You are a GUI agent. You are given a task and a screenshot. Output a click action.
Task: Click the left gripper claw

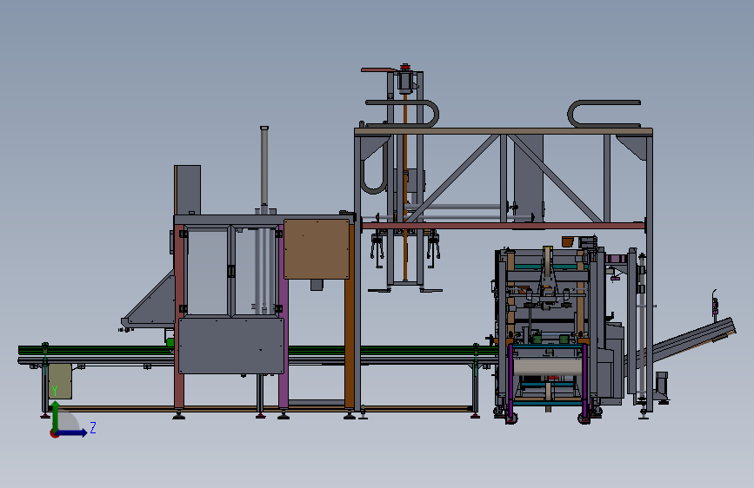pos(377,248)
